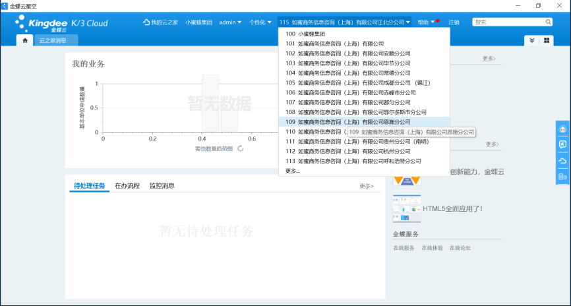
Task: Choose the 更多... entry in organization list
Action: click(x=292, y=171)
